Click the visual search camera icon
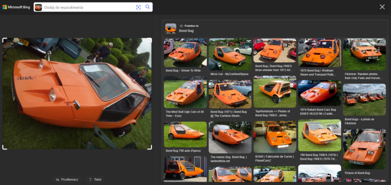Viewport: 391px width, 185px height. 138,7
